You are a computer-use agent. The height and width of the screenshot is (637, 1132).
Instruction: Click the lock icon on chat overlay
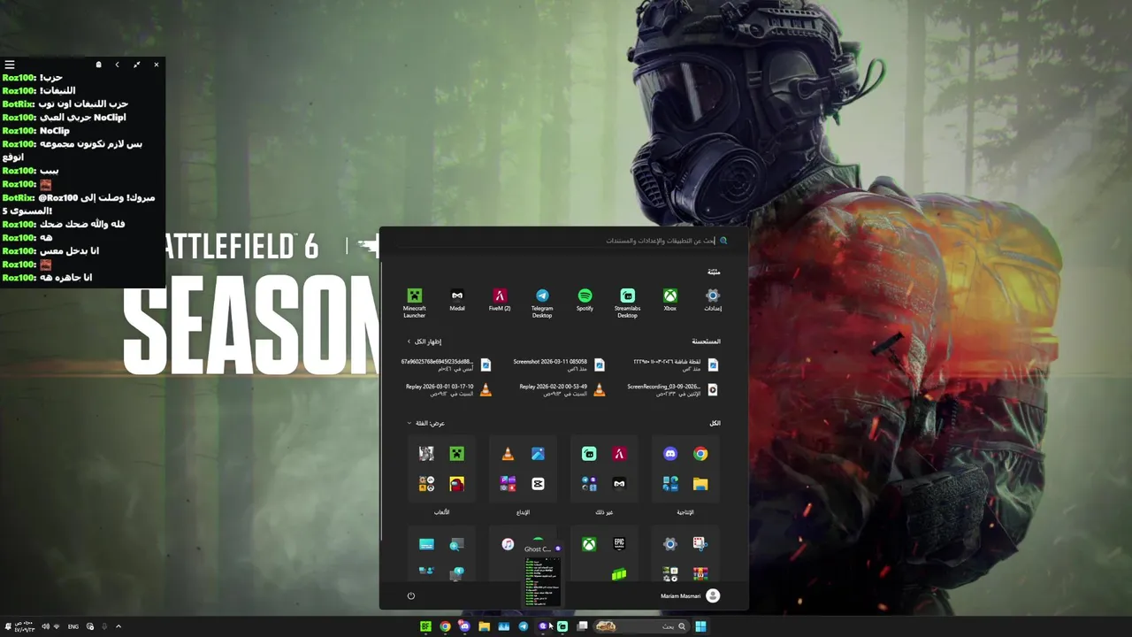98,65
